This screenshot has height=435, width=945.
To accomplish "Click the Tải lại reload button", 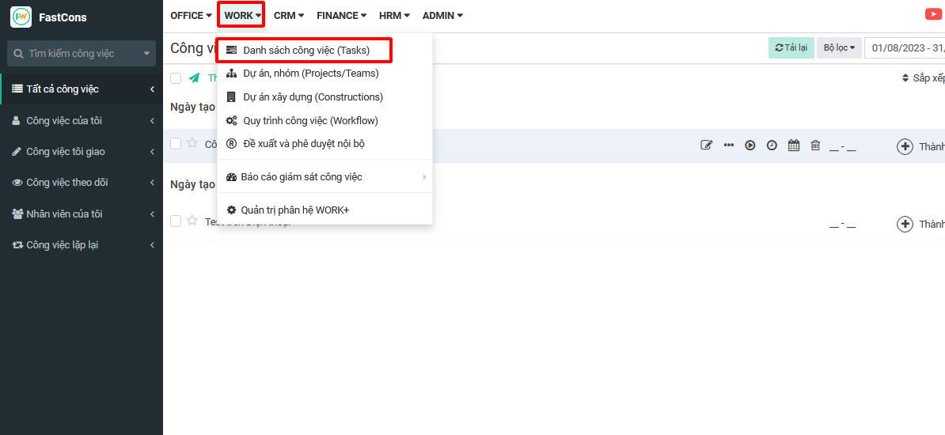I will (791, 47).
